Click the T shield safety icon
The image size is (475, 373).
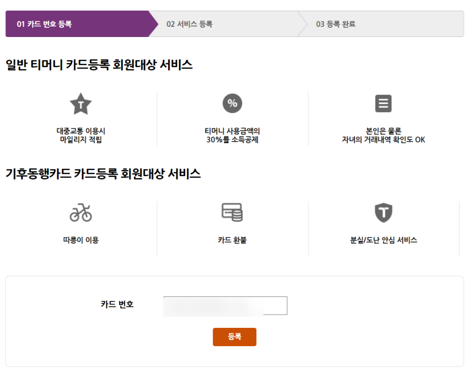384,213
